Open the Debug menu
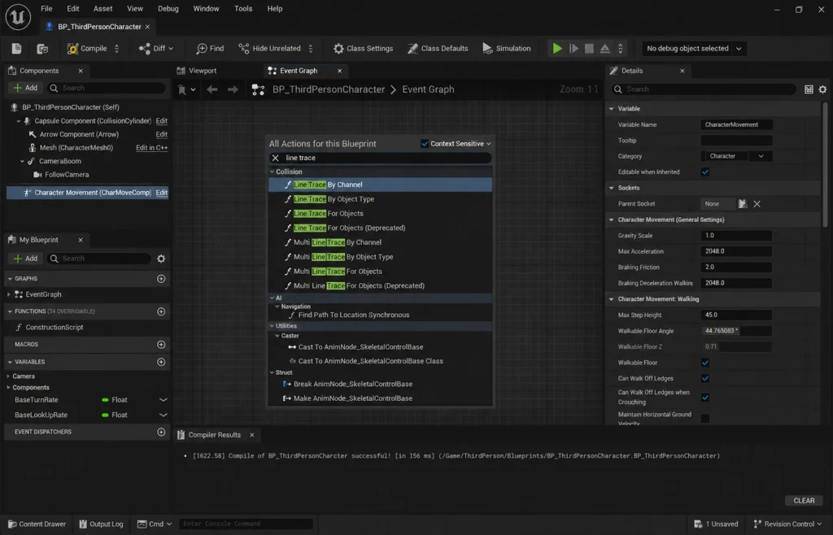This screenshot has width=833, height=535. tap(168, 8)
